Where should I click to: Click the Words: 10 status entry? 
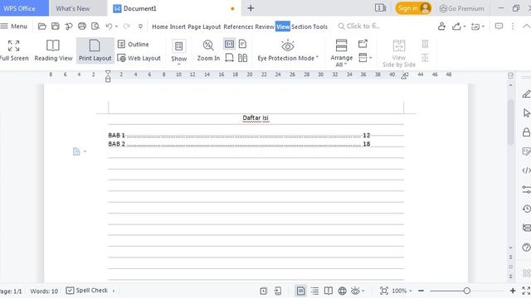click(x=44, y=291)
